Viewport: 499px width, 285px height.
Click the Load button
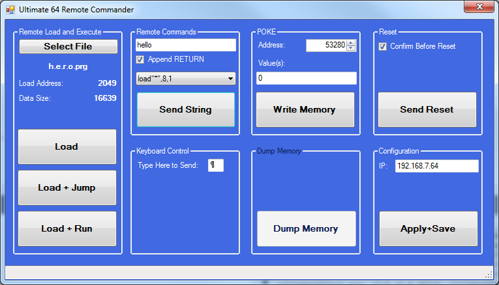[x=67, y=146]
